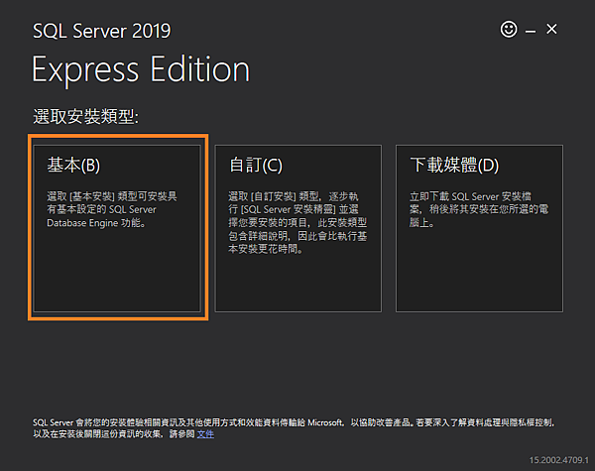Choose the 自訂(C) custom install type
595x471 pixels.
coord(298,228)
